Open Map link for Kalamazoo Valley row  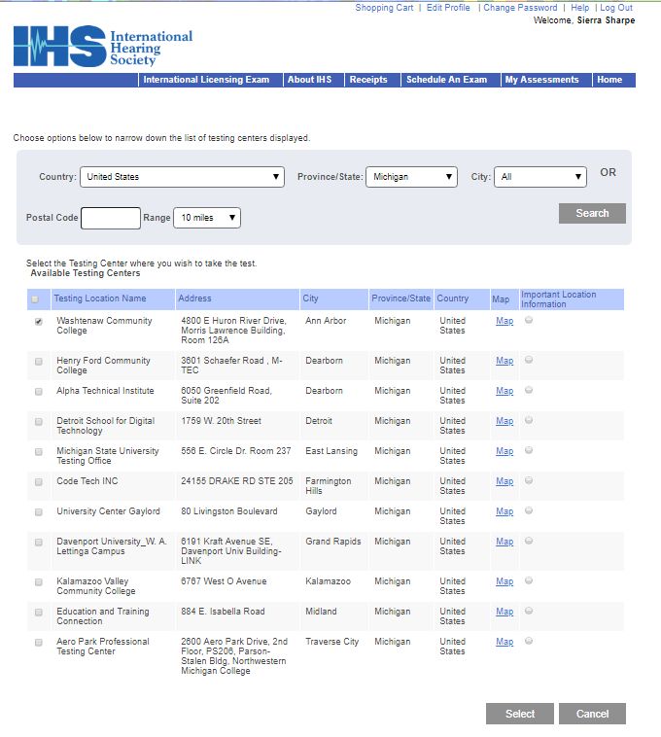point(504,581)
